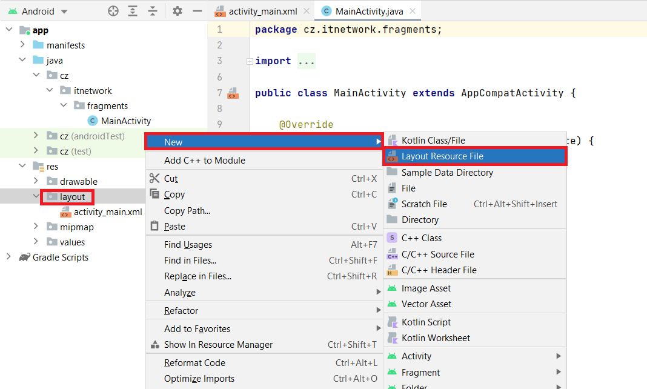This screenshot has width=647, height=389.
Task: Click the Select Opened File target icon
Action: (x=113, y=11)
